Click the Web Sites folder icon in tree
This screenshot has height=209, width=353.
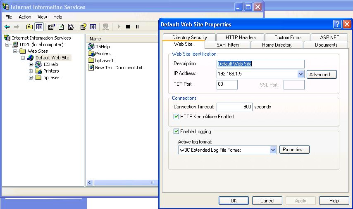point(22,51)
